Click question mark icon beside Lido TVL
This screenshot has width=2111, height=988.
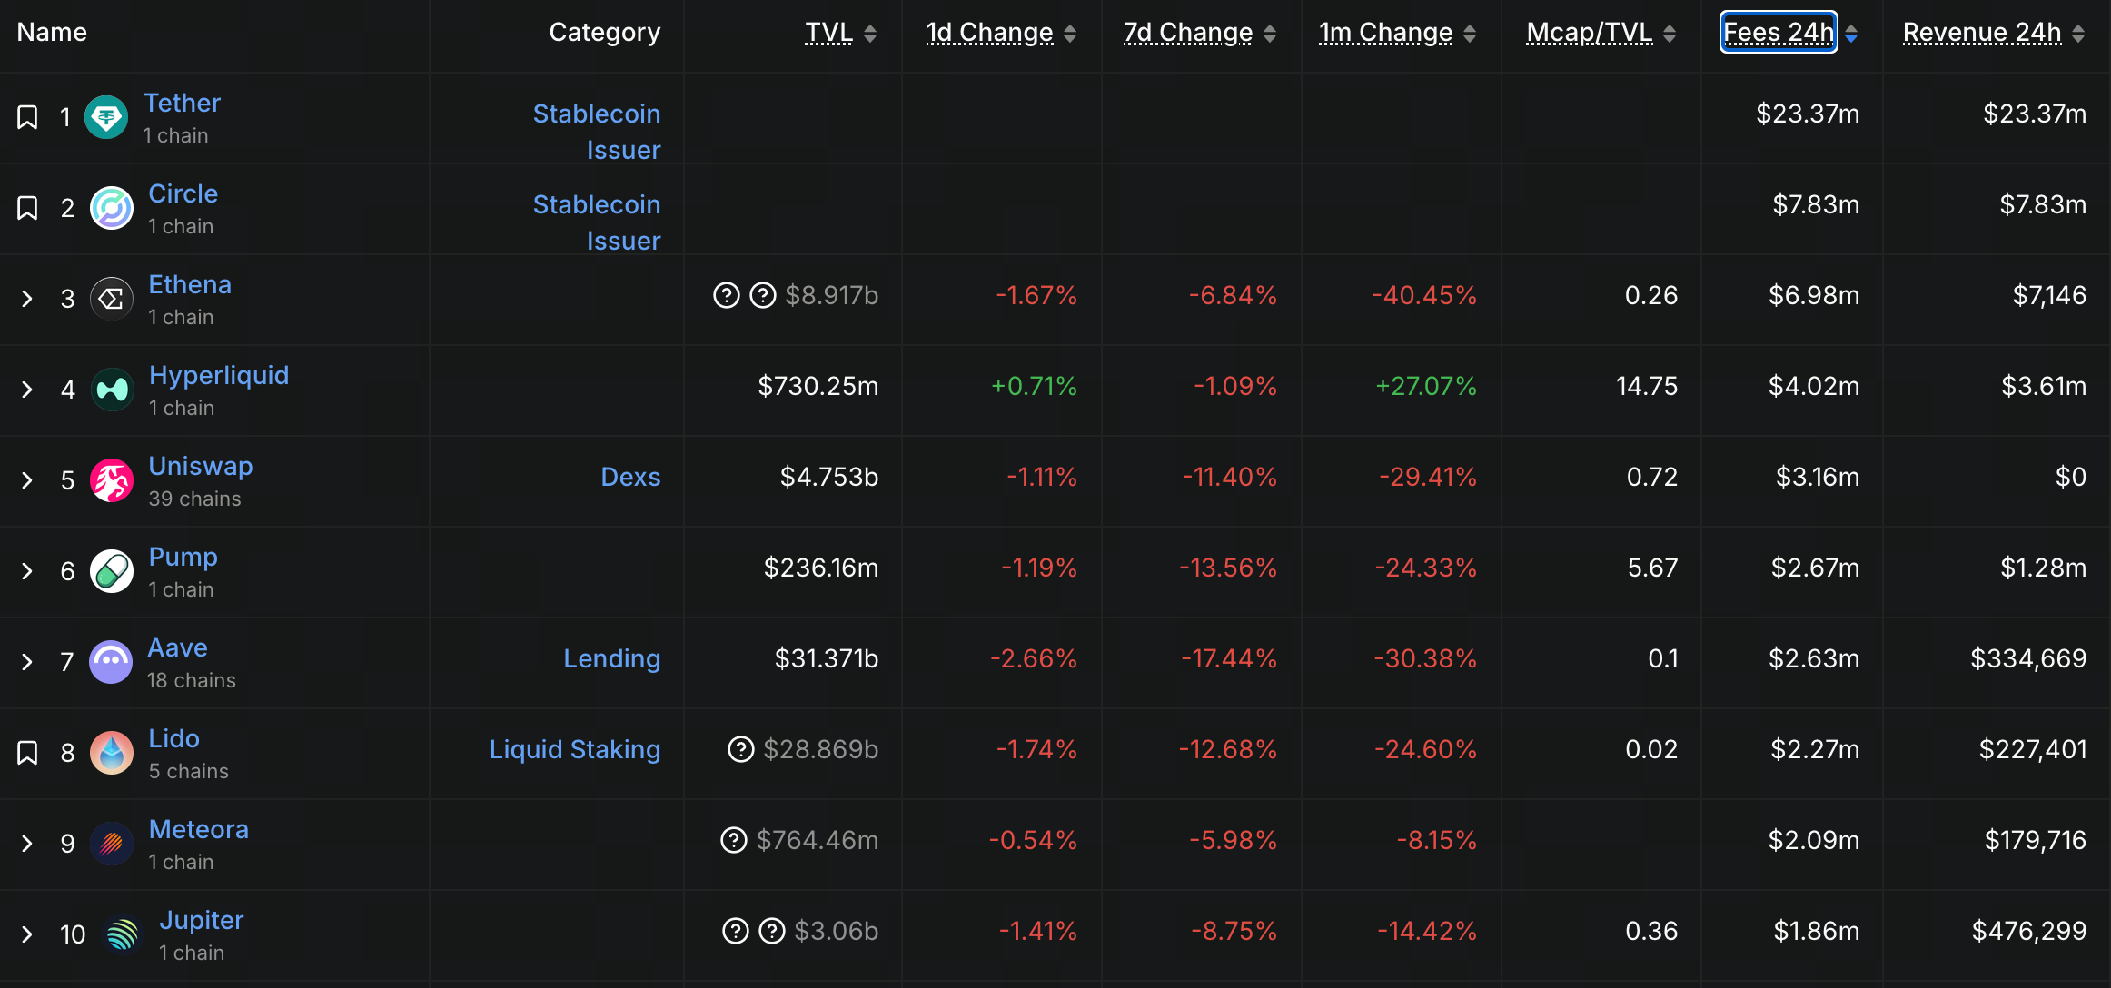tap(741, 749)
